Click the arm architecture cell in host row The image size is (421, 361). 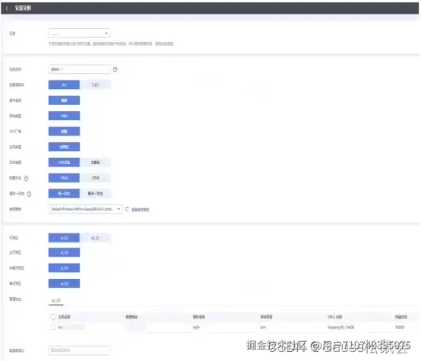coord(263,327)
